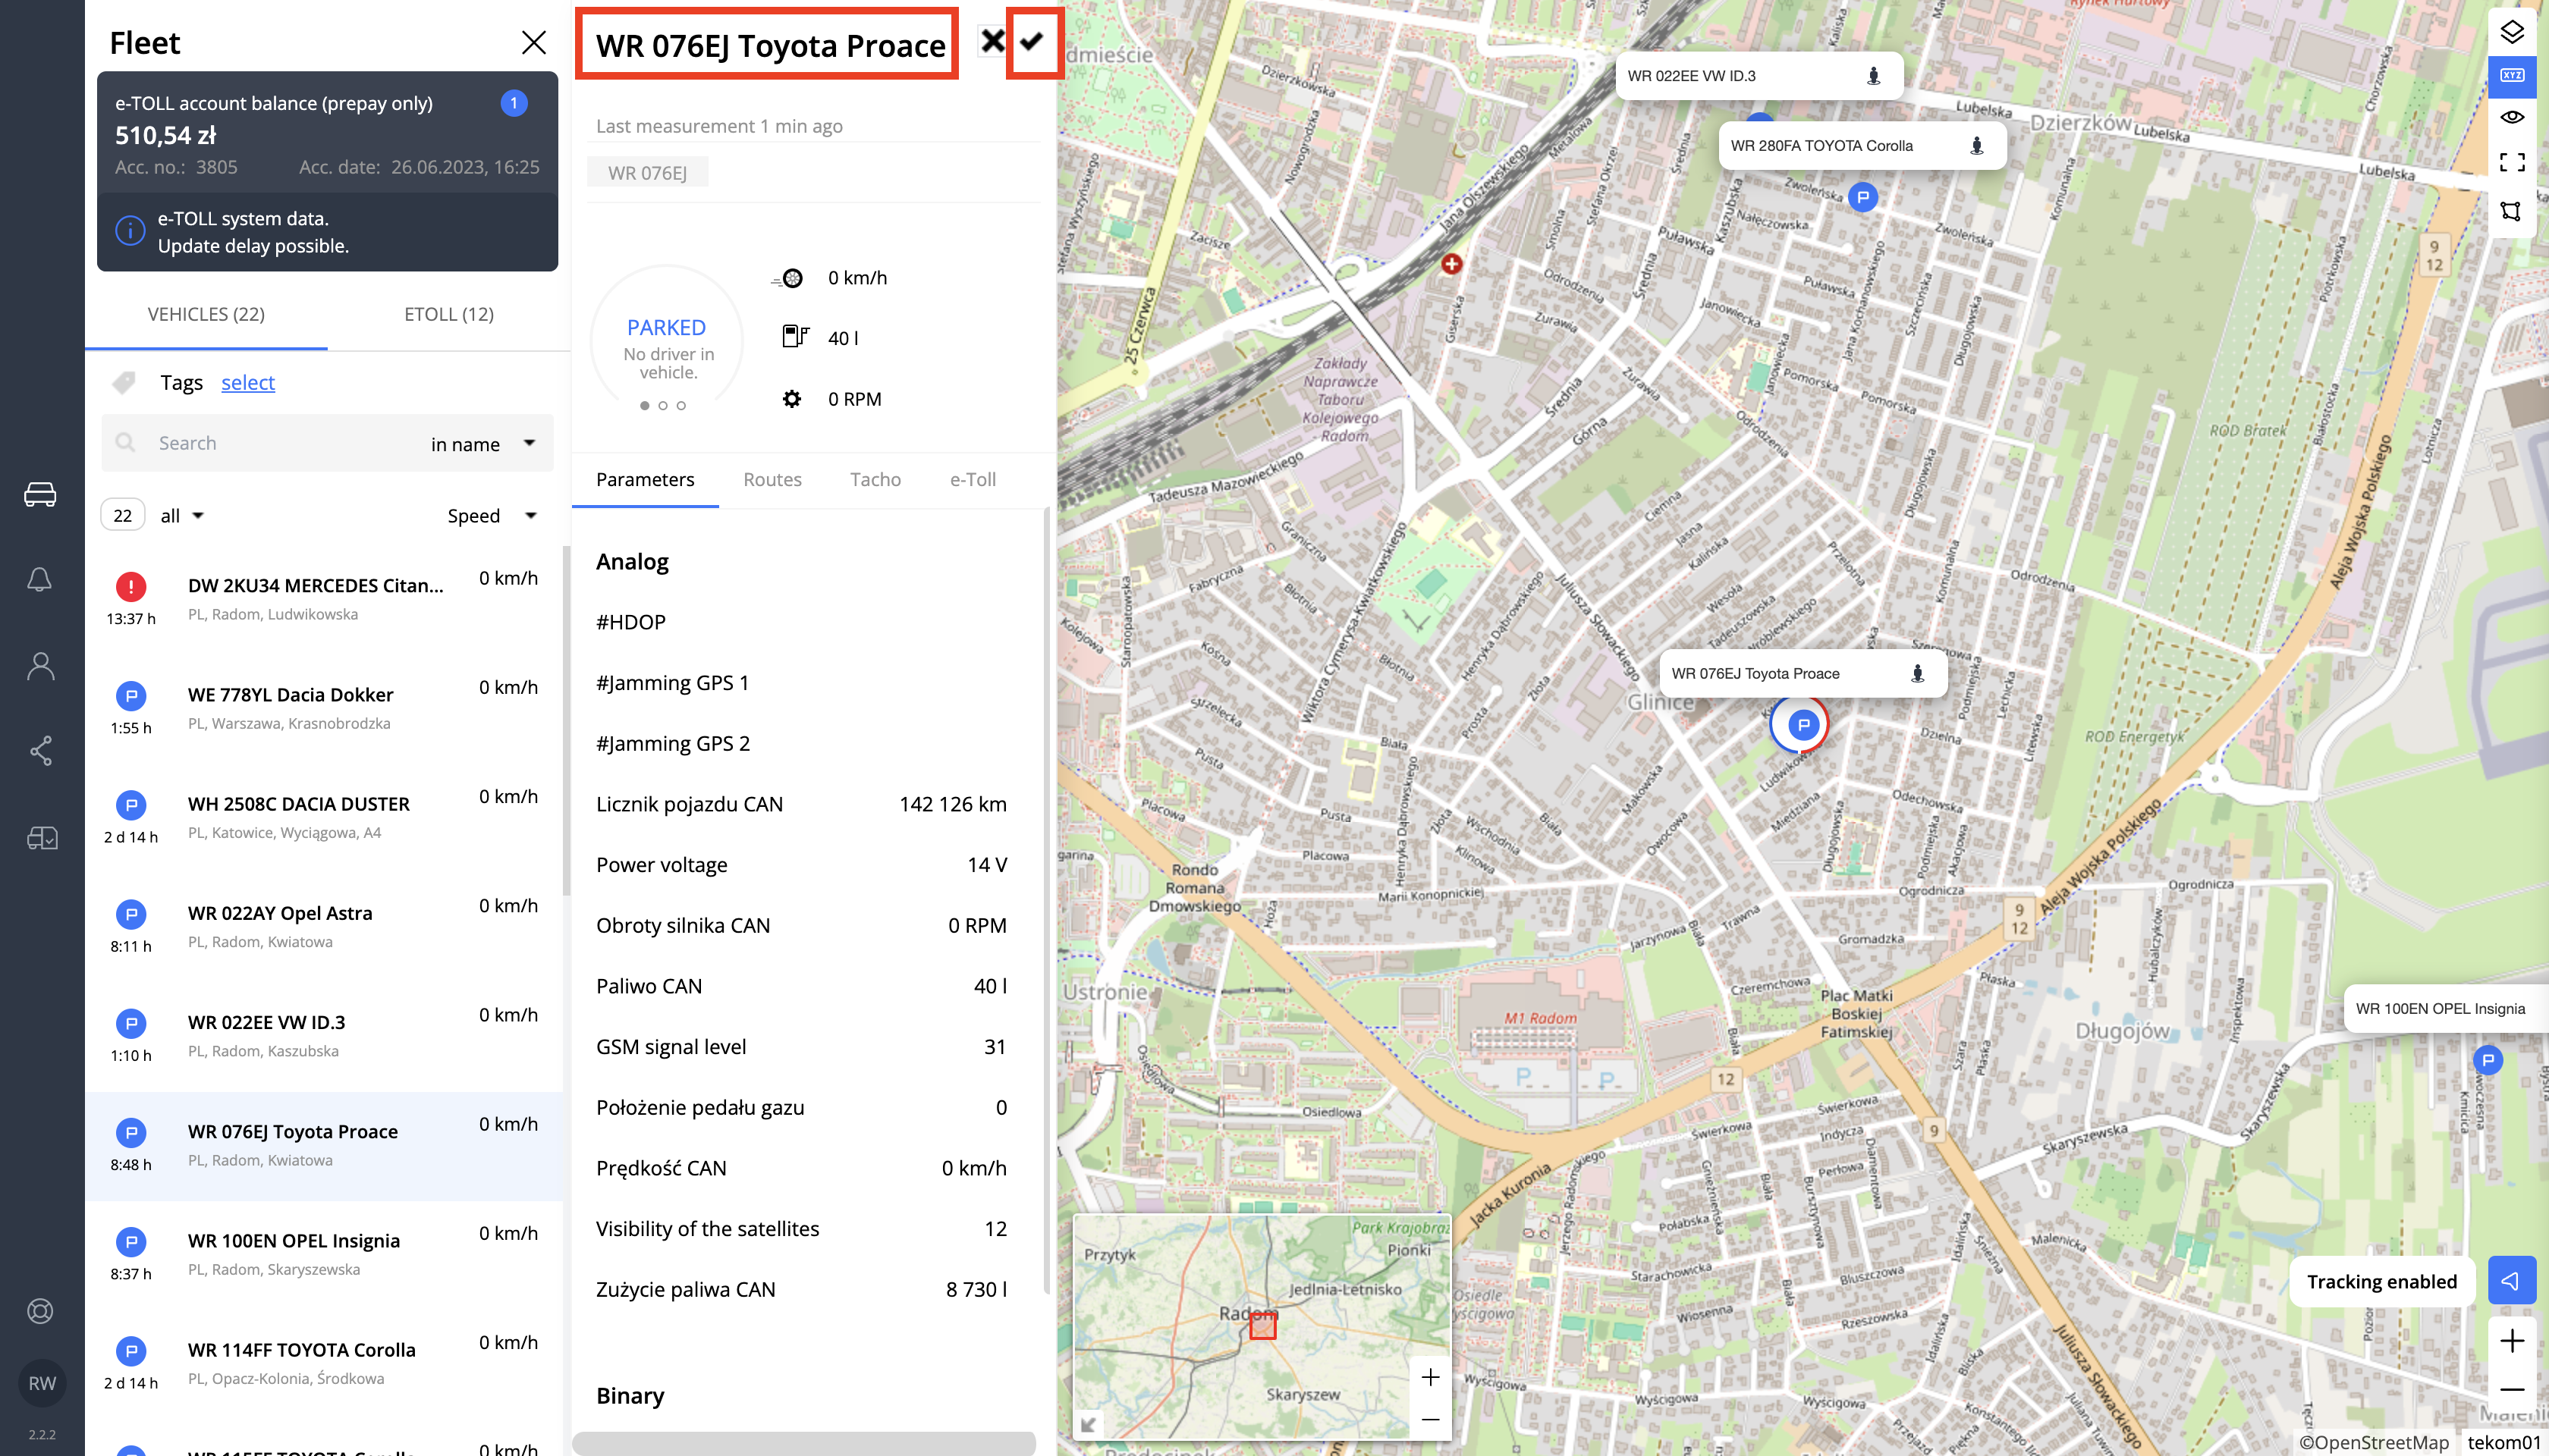The image size is (2549, 1456).
Task: Open reports panel icon in sidebar
Action: click(x=42, y=838)
